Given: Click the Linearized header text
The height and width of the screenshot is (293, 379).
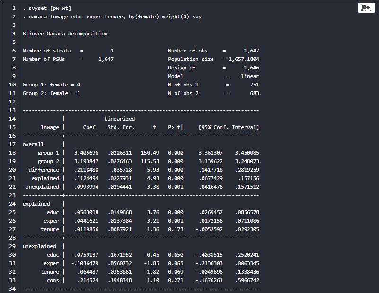Looking at the screenshot, I should 119,119.
